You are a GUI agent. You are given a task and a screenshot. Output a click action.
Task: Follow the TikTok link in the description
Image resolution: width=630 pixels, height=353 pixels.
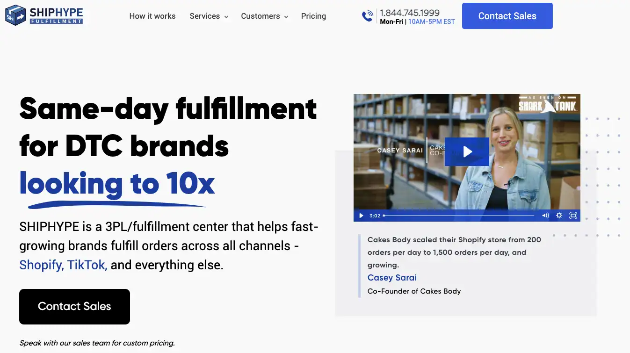coord(87,265)
